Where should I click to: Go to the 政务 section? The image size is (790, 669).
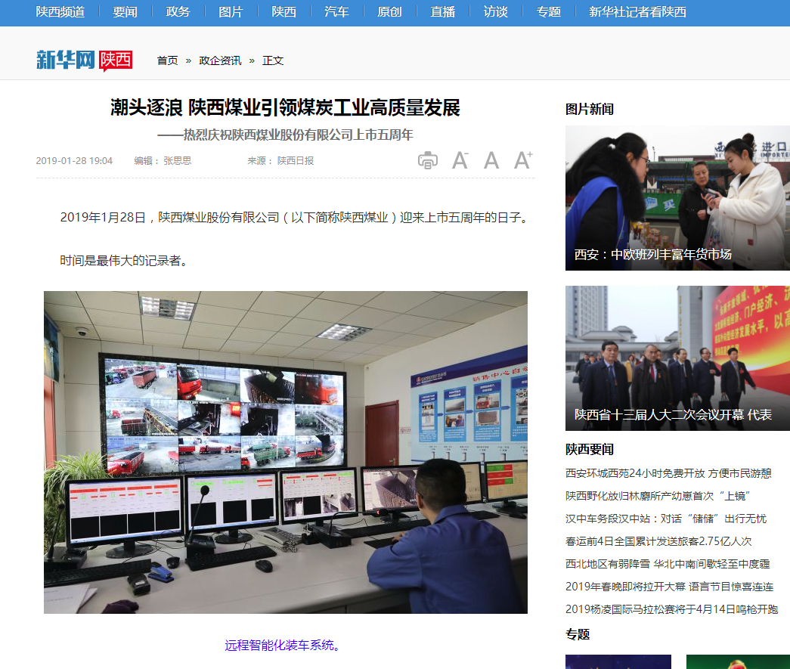click(178, 11)
